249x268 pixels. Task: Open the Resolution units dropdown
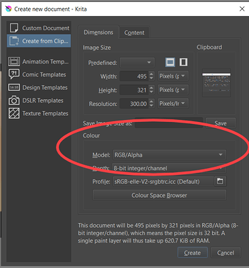173,103
